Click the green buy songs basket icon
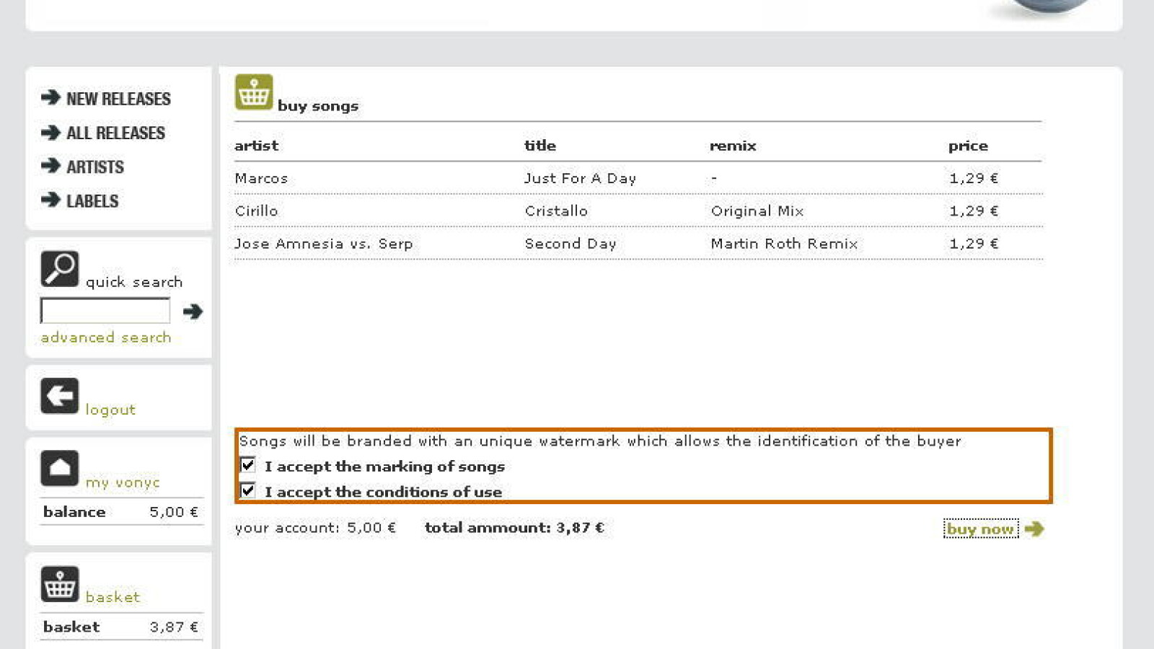The height and width of the screenshot is (649, 1154). click(x=254, y=92)
